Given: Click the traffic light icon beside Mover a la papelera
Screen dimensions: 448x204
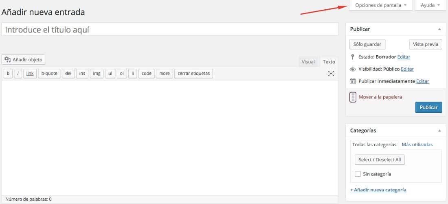Looking at the screenshot, I should [x=353, y=97].
